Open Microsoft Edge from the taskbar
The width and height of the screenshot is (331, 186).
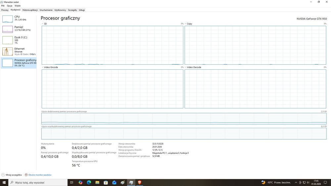tap(89, 182)
